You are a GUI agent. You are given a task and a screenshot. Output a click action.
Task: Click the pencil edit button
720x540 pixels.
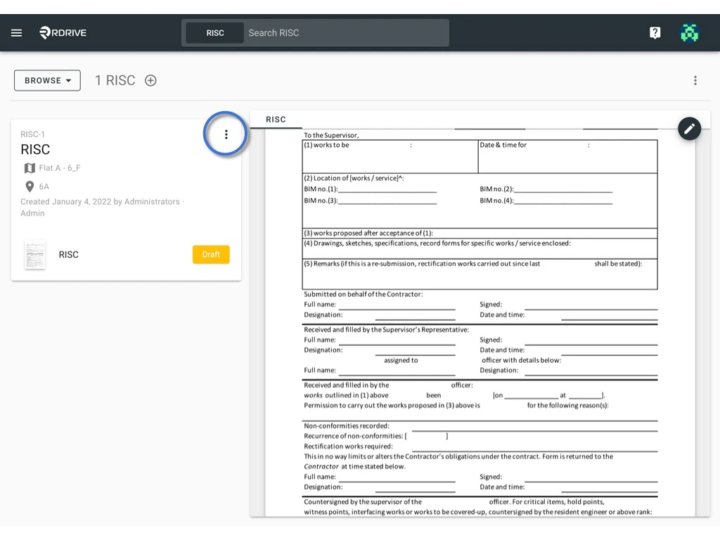[x=689, y=129]
